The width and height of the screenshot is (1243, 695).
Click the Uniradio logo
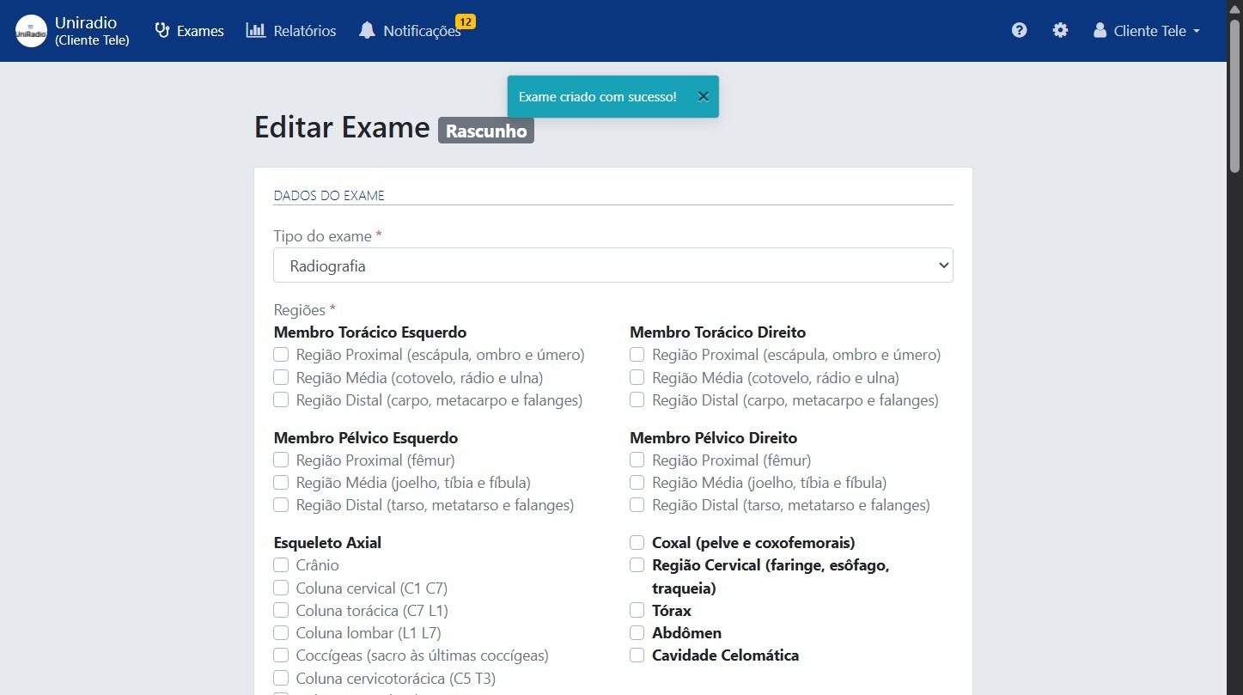click(x=30, y=30)
